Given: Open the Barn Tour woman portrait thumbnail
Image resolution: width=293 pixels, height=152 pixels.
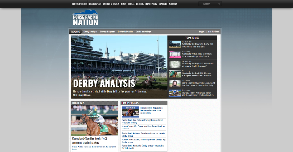Looking at the screenshot, I should click(175, 84).
